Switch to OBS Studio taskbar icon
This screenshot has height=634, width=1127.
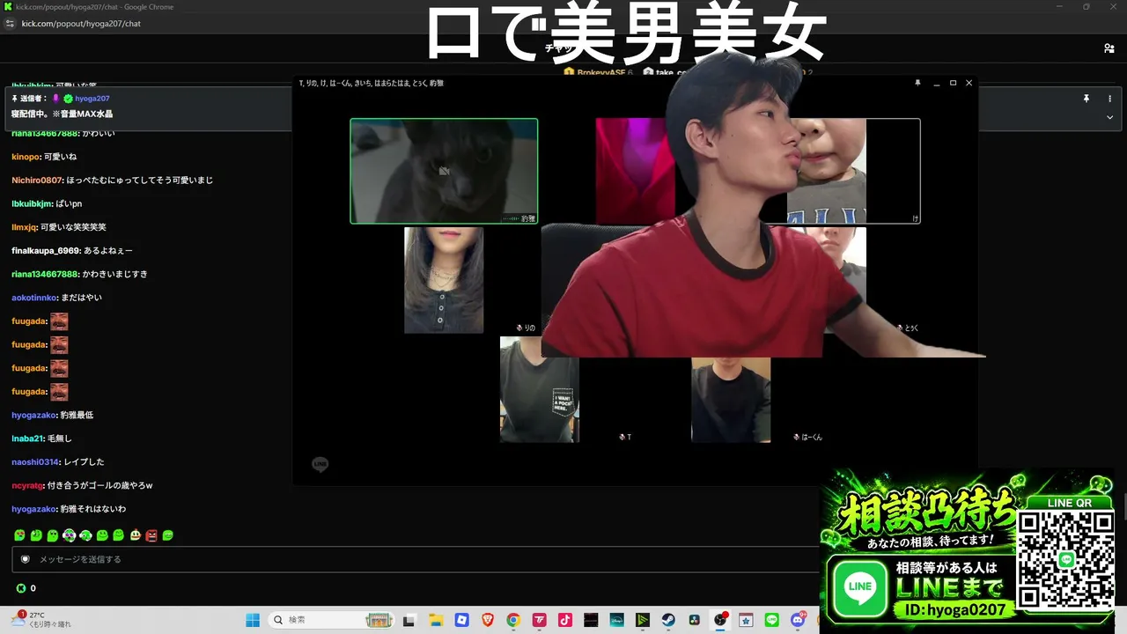[721, 620]
